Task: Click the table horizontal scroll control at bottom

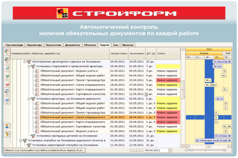Action: point(136,150)
